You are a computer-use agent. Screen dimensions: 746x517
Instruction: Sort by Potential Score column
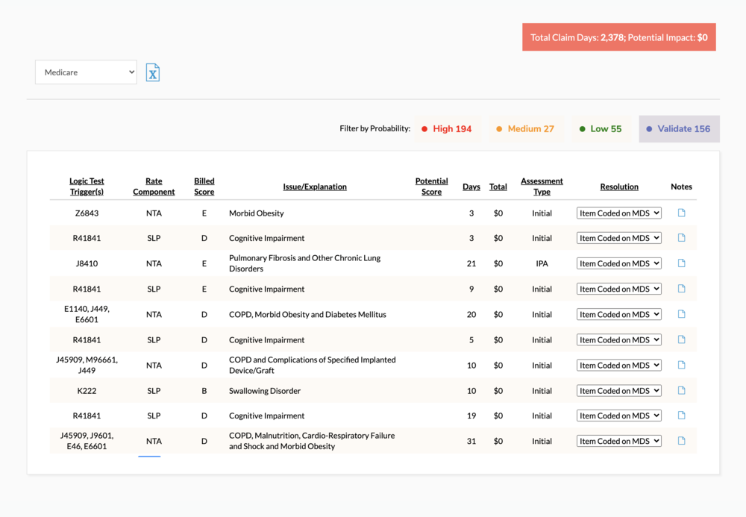point(431,187)
